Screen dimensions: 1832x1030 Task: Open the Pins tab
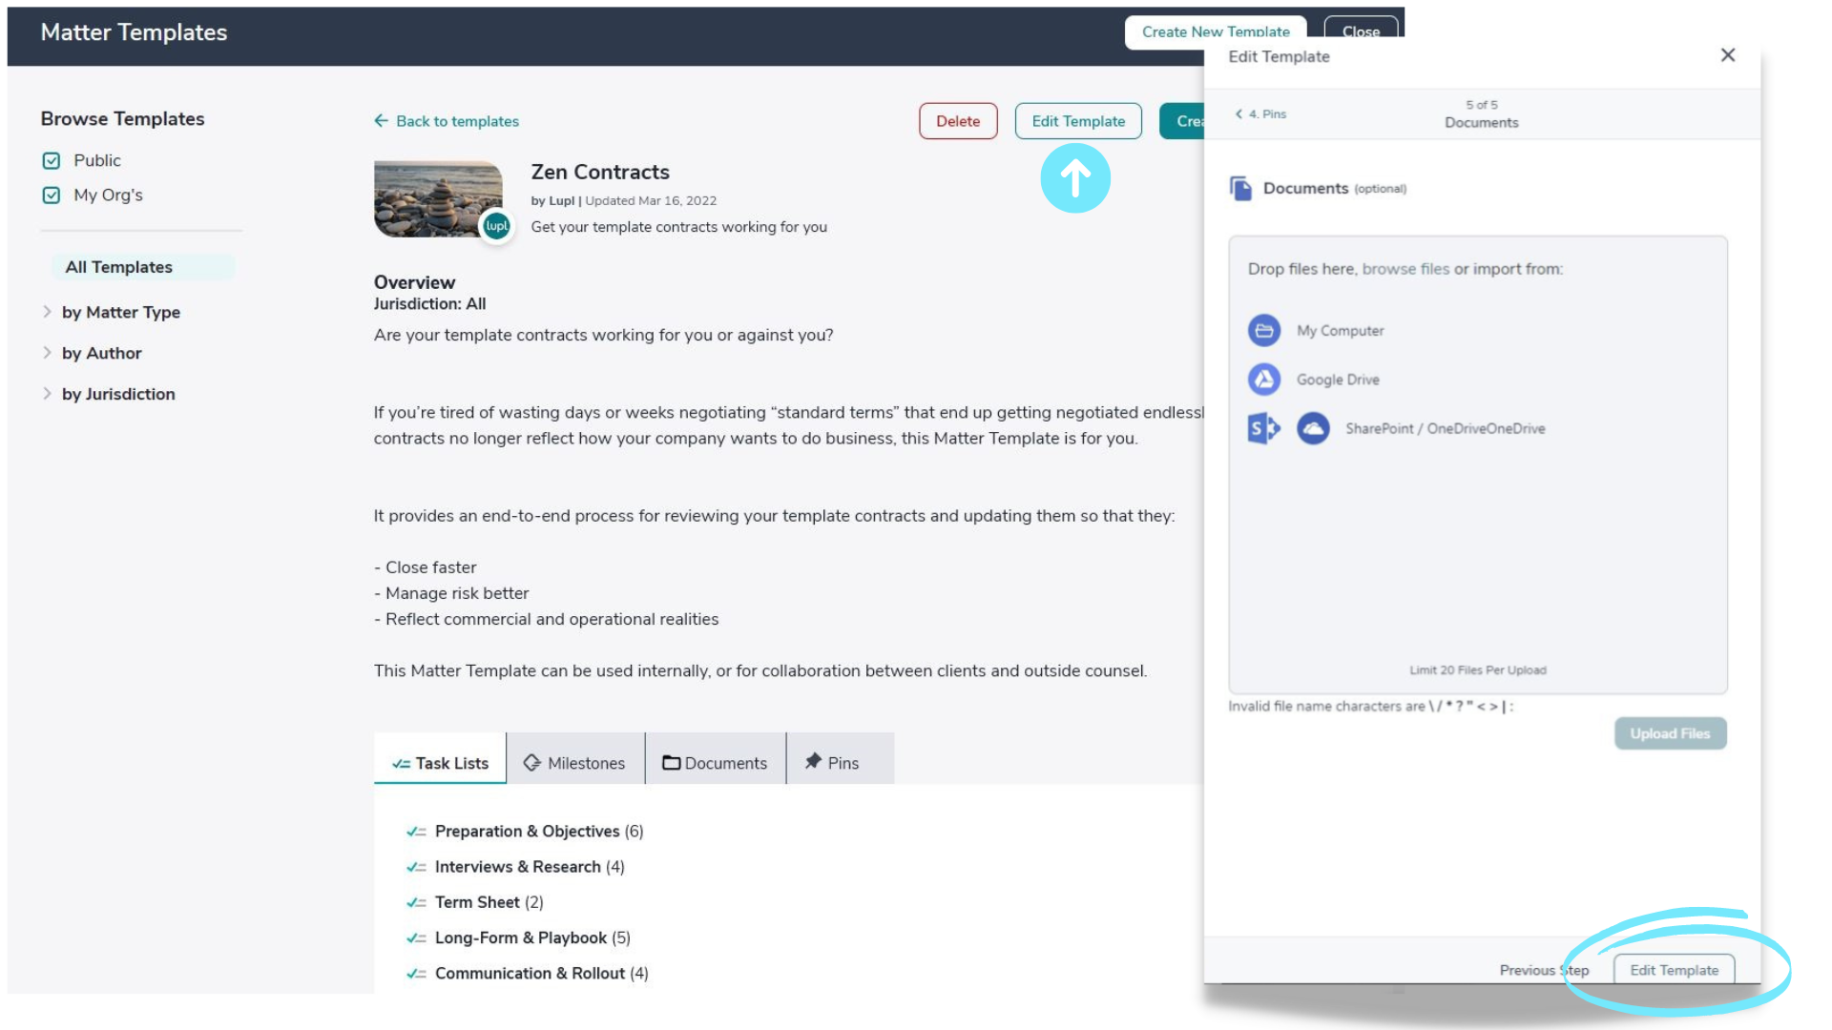pos(832,763)
